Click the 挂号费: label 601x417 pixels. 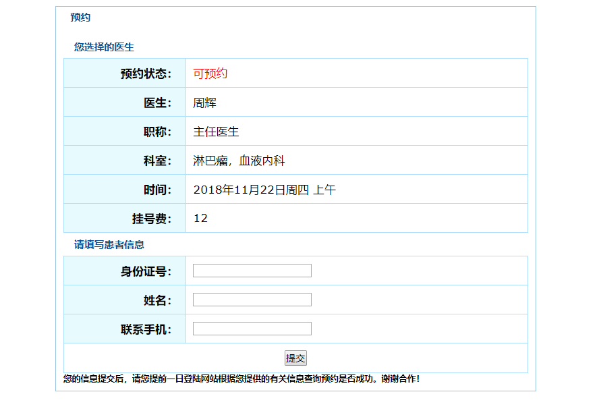click(x=152, y=219)
